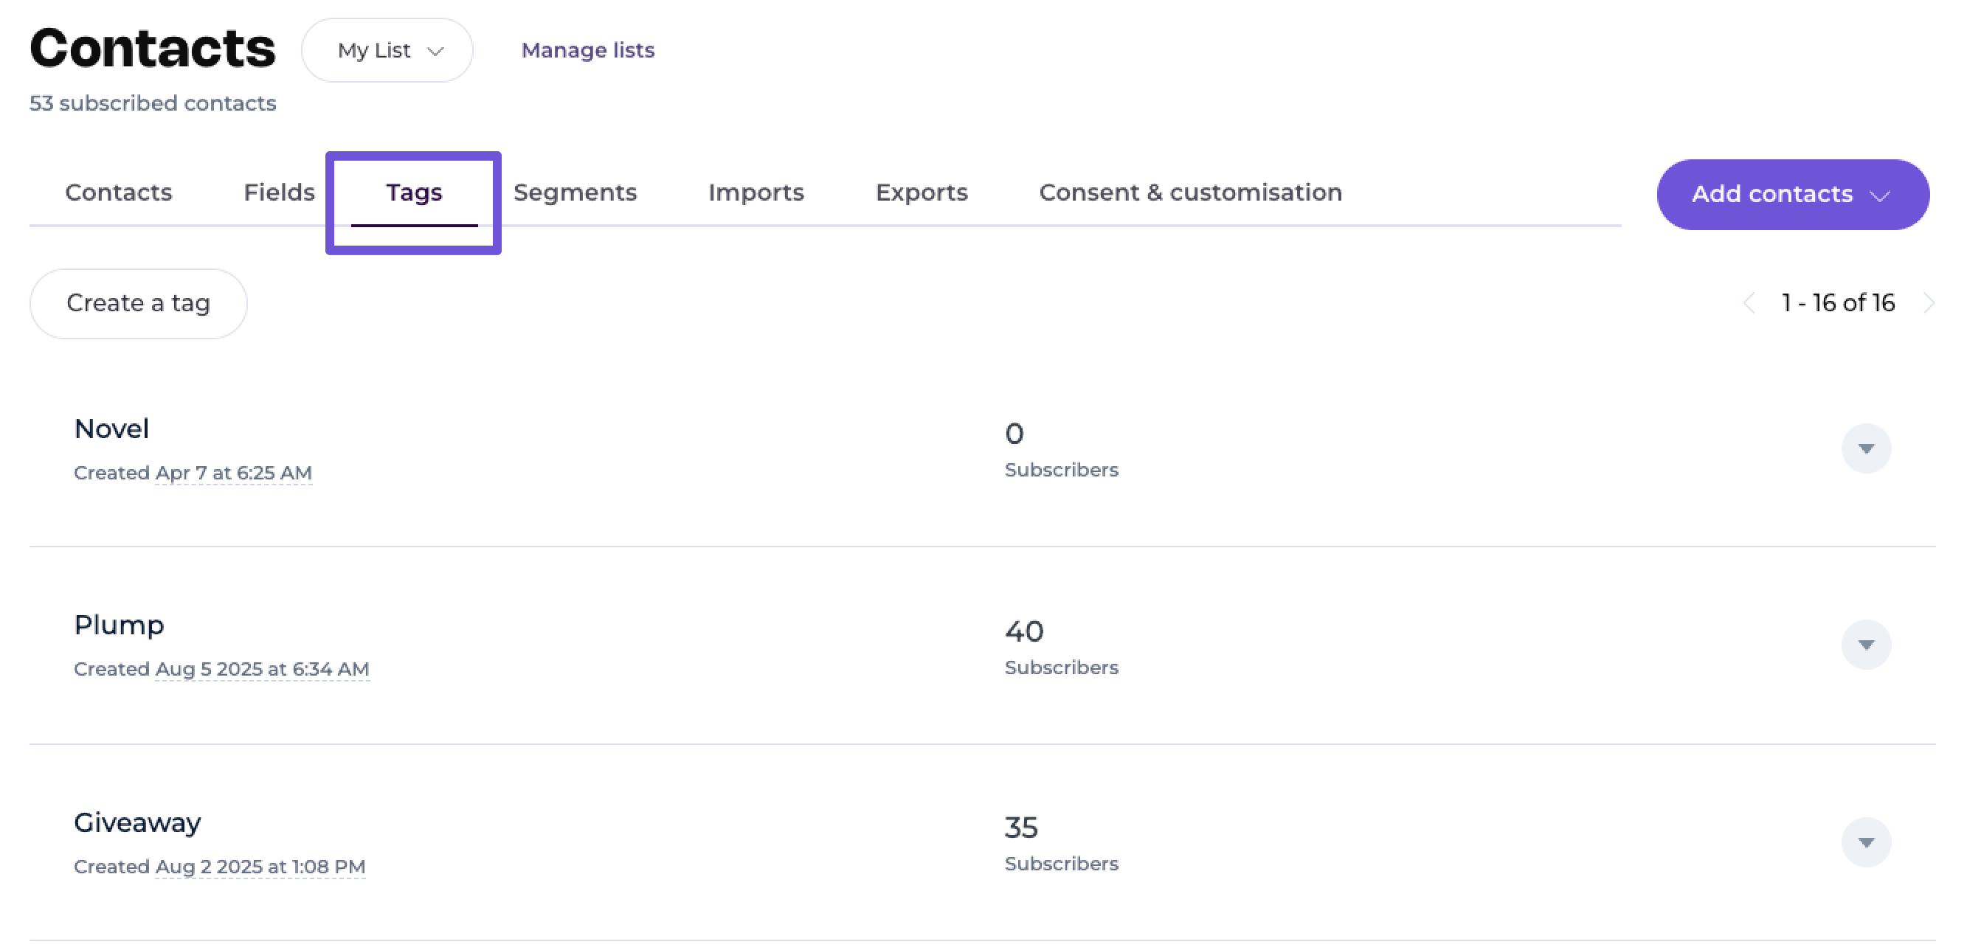Open the Imports tab
1967x950 pixels.
(x=756, y=193)
